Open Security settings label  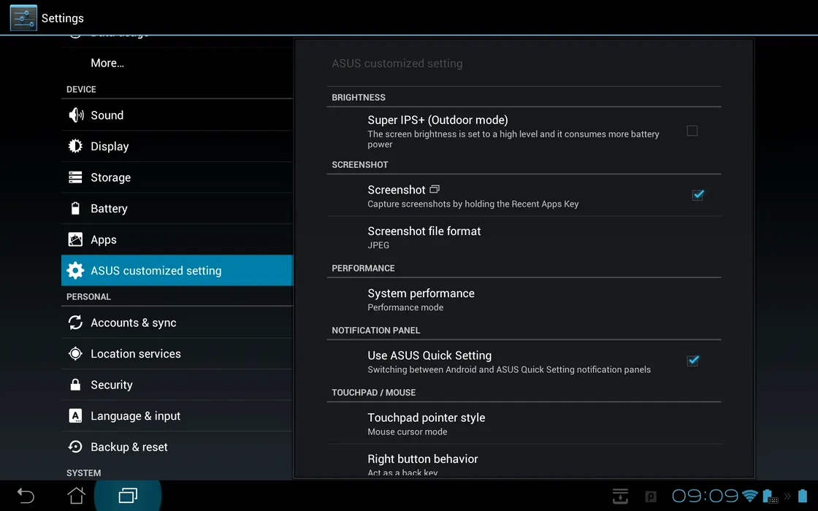coord(112,385)
